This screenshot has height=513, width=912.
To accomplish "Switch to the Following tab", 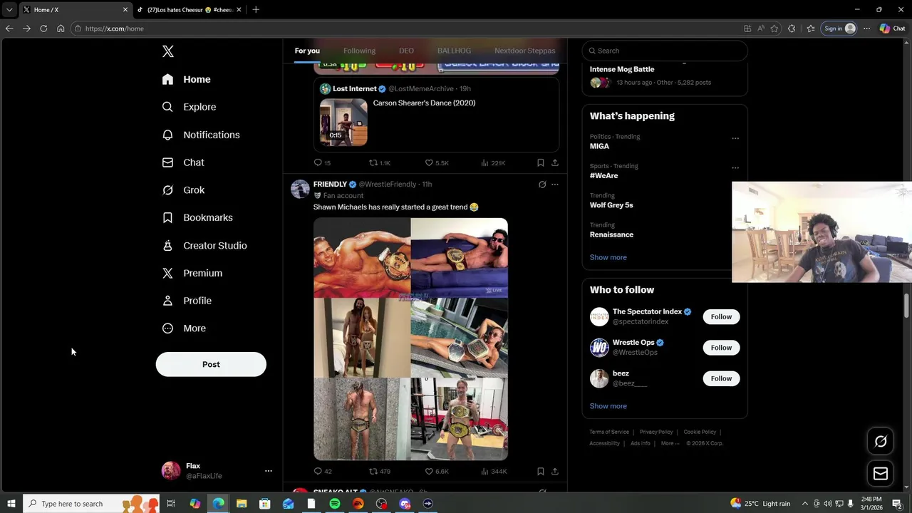I will (x=359, y=51).
